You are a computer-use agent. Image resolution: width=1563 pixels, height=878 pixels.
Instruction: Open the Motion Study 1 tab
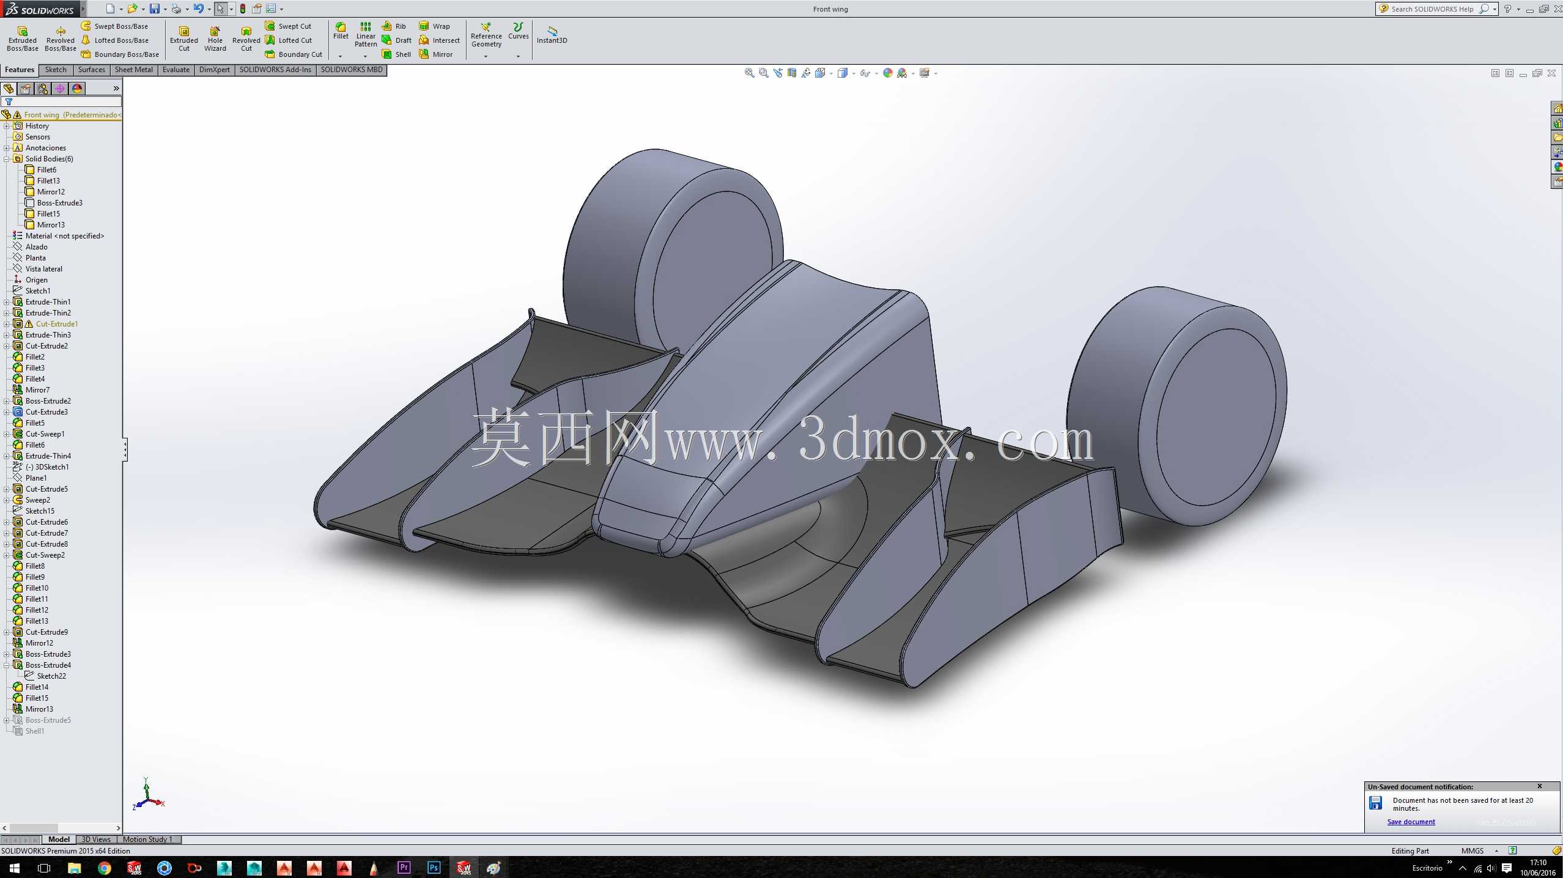tap(148, 839)
